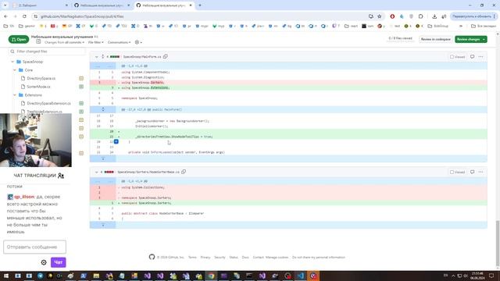Collapse the MainForm.cs diff
500x281 pixels.
point(96,57)
